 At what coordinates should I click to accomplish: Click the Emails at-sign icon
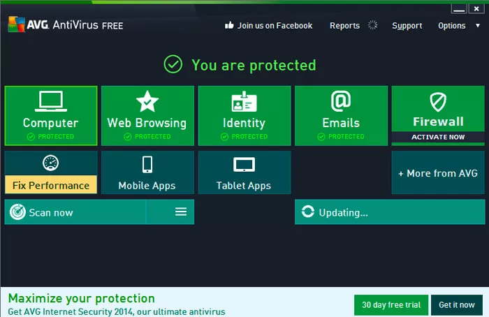pos(341,101)
